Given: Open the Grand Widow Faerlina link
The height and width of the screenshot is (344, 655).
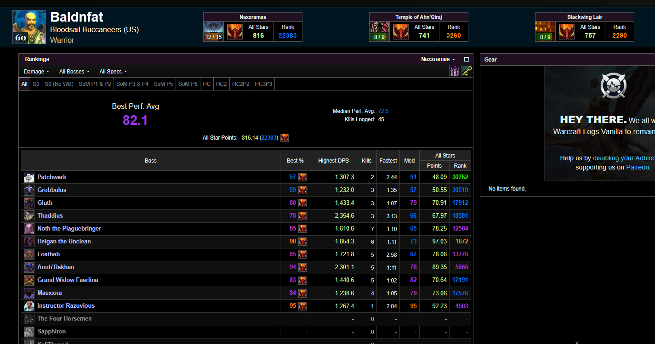Looking at the screenshot, I should click(x=68, y=280).
